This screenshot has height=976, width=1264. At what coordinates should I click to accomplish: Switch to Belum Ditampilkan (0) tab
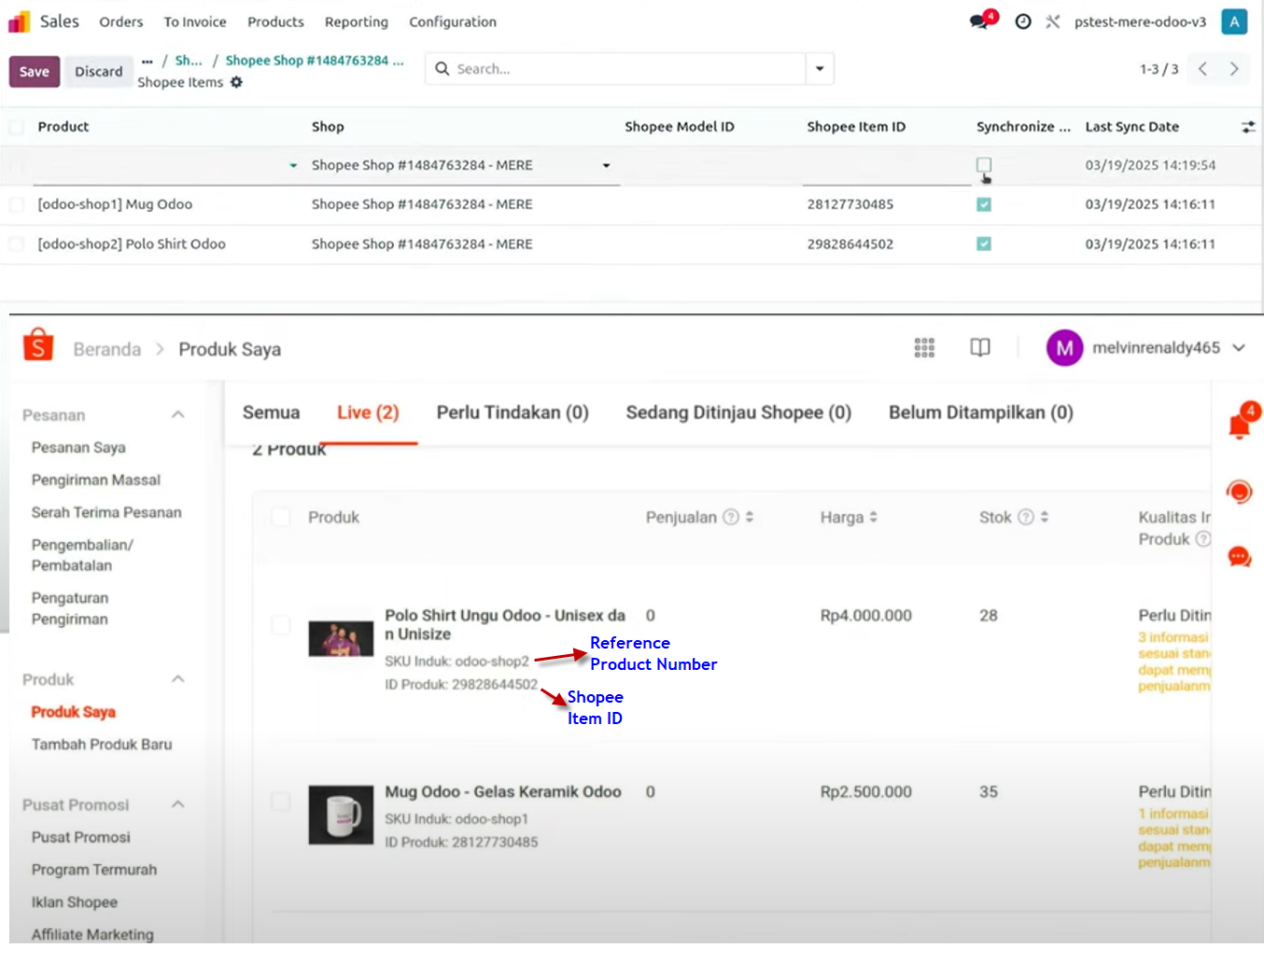click(981, 412)
